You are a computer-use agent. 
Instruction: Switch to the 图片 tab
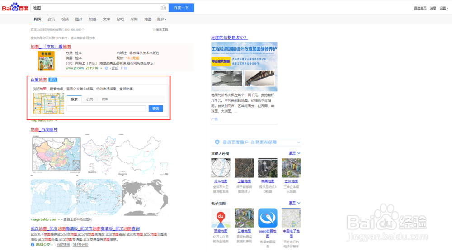tap(79, 19)
